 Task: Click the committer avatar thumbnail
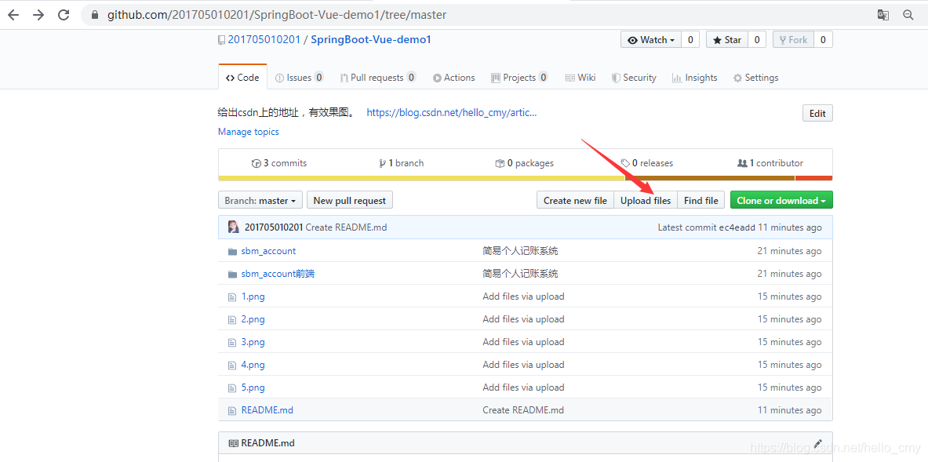point(234,227)
